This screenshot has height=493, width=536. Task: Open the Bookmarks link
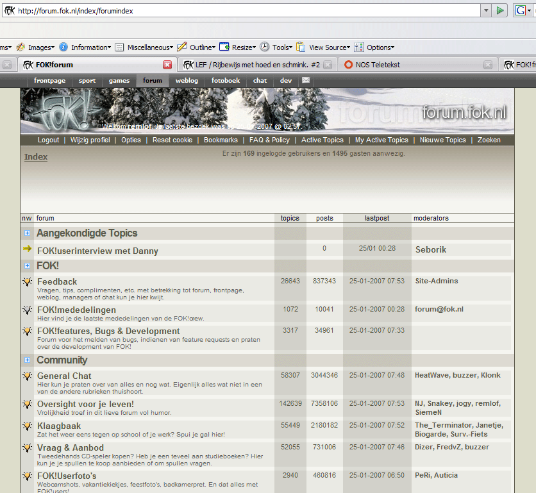[221, 140]
